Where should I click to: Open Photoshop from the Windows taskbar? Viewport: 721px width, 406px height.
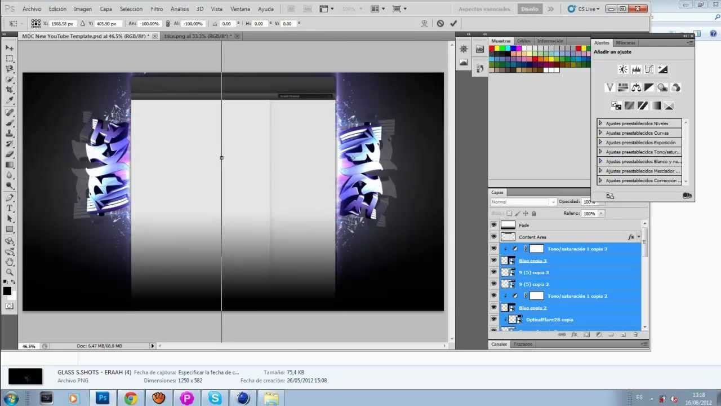(103, 398)
